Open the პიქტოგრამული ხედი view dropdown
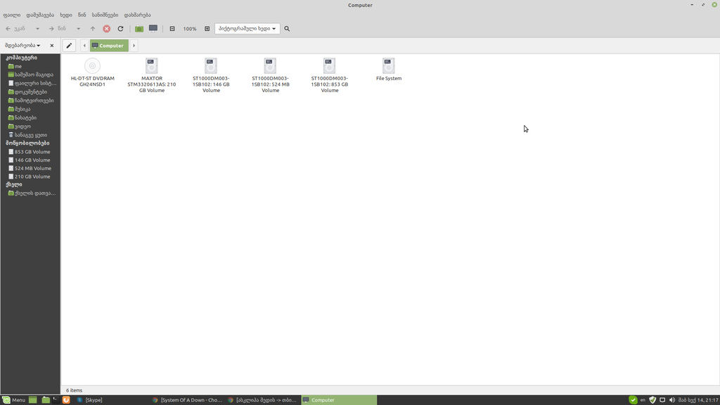Screen dimensions: 720x405 (x=247, y=28)
